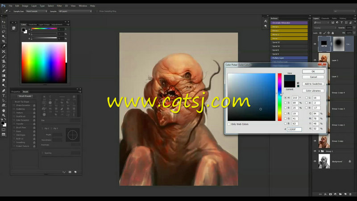Click the create new group folder icon
This screenshot has height=201, width=357.
tap(340, 194)
